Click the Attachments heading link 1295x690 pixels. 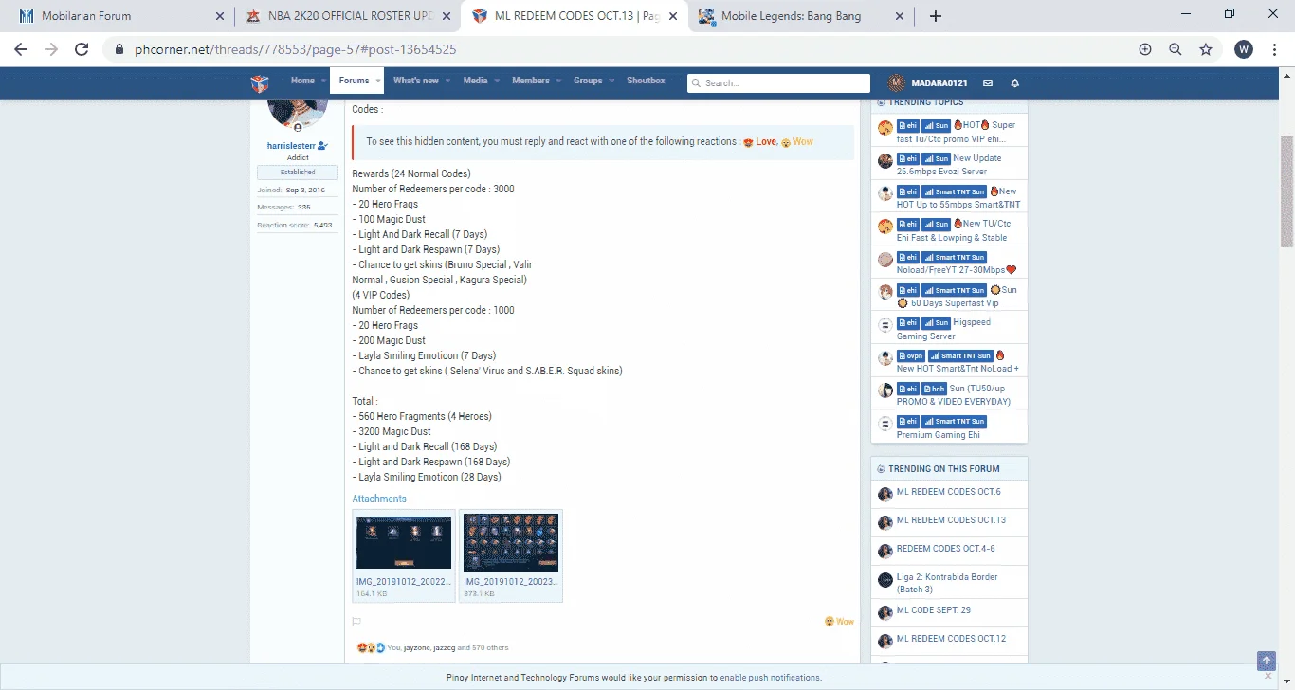point(379,499)
